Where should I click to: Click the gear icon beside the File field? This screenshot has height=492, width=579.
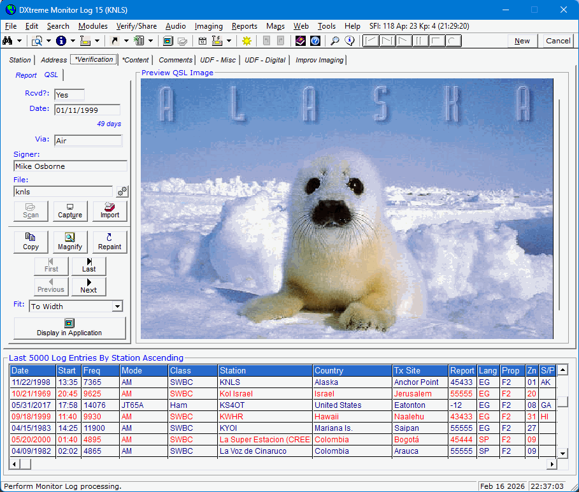click(x=122, y=191)
